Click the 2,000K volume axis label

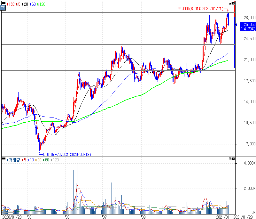pos(250,188)
